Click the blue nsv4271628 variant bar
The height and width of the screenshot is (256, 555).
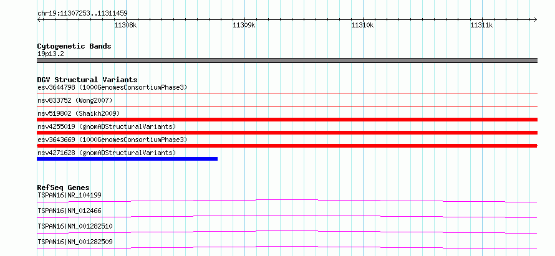pos(127,159)
